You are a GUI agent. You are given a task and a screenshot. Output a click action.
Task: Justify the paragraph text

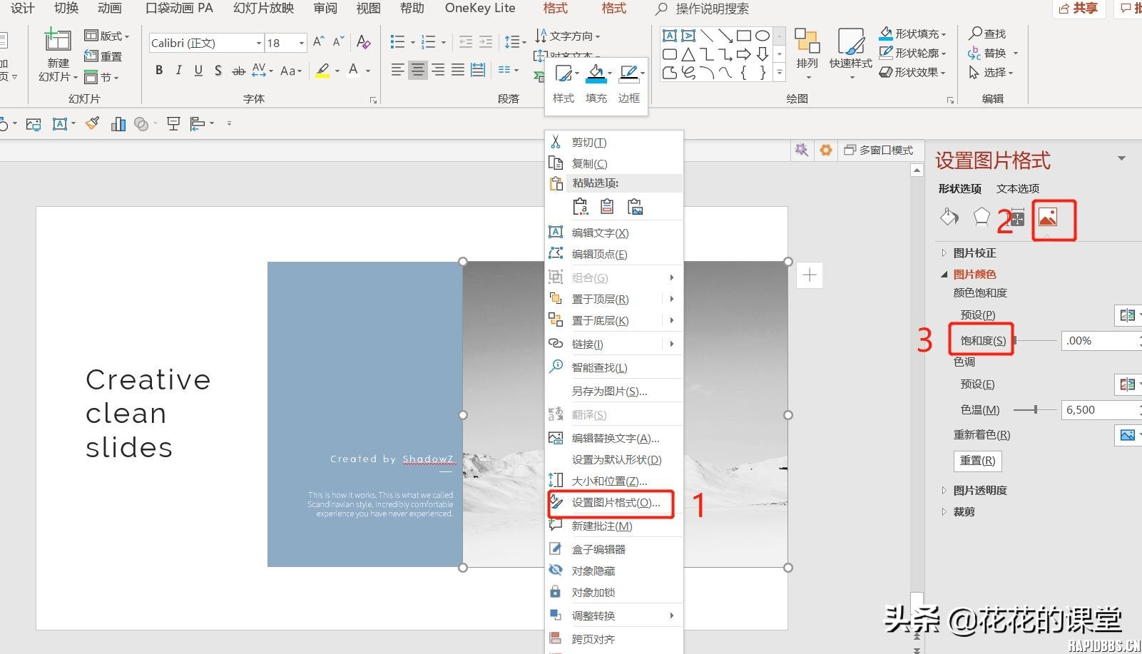pos(458,70)
